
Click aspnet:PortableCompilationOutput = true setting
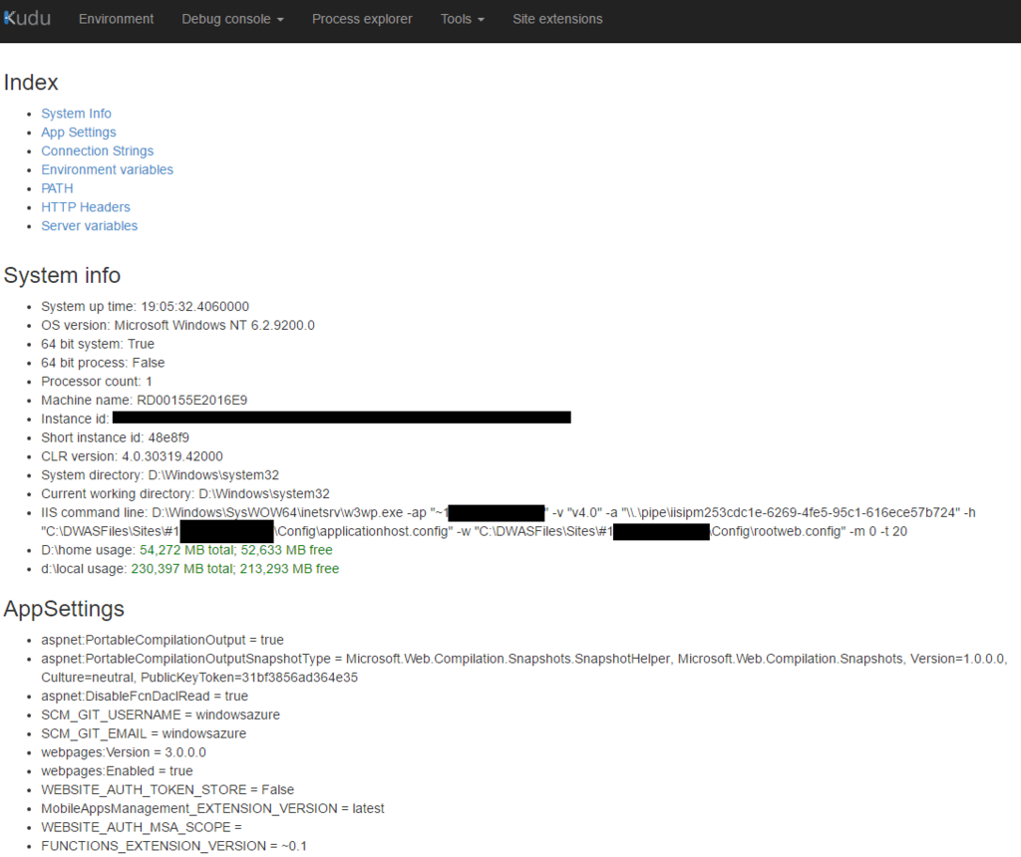click(163, 641)
